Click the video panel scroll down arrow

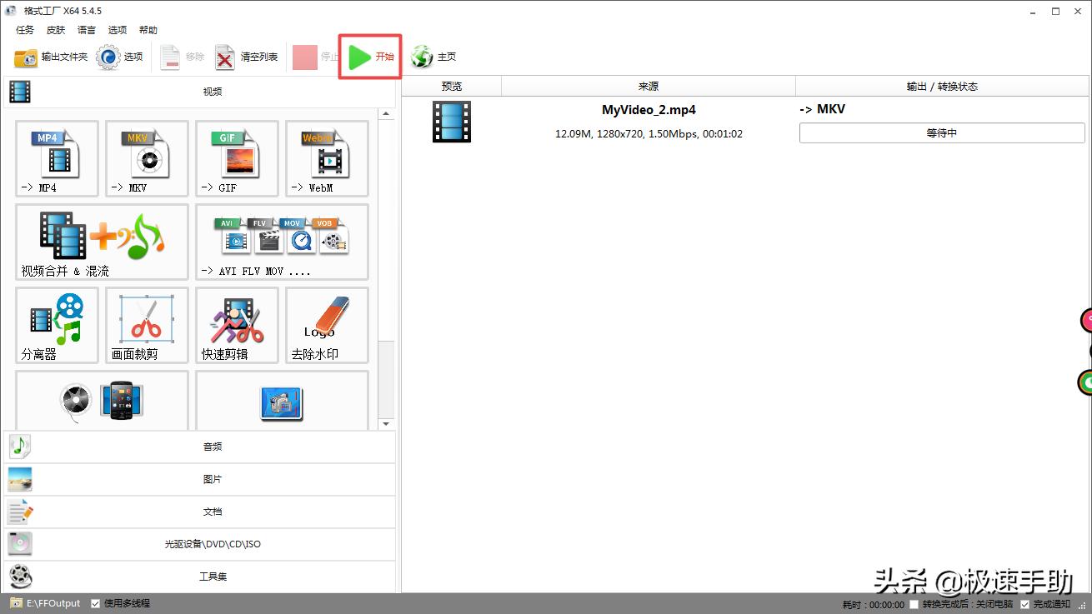(386, 424)
